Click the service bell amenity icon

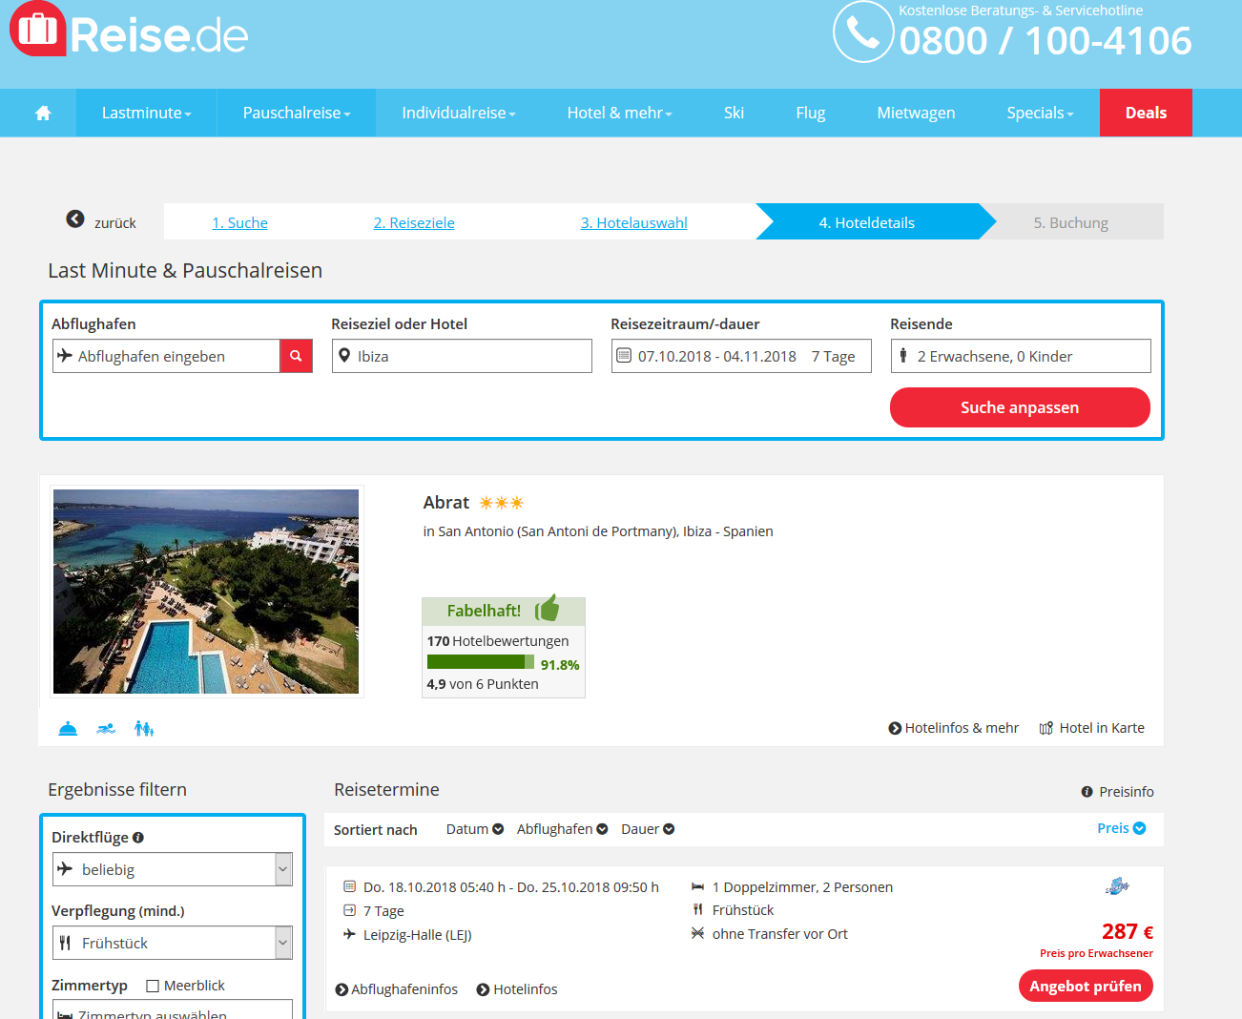(68, 728)
